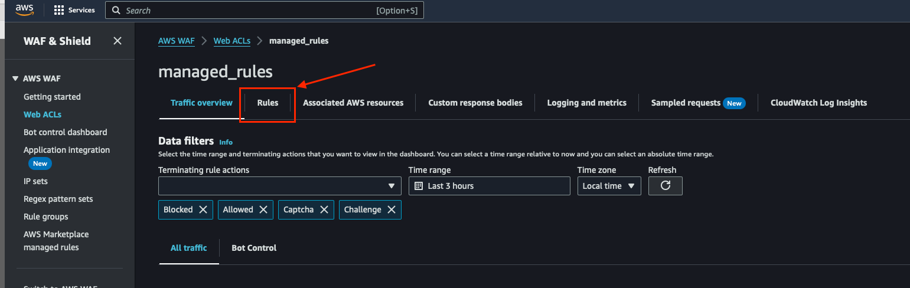Collapse the AWS WAF sidebar section

click(x=16, y=78)
